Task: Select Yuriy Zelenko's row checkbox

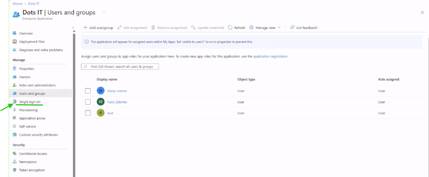Action: pos(88,102)
